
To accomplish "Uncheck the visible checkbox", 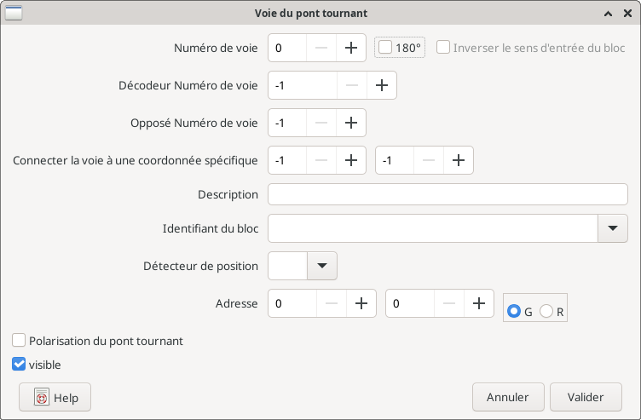I will (19, 365).
